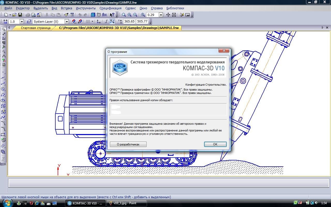Click the Save document icon
This screenshot has height=207, width=331.
(20, 15)
